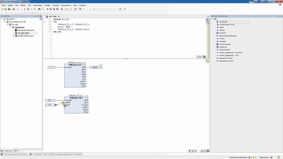Viewport: 283px width, 159px height.
Task: Select the IOModule_U1_4 function block
Action: pyautogui.click(x=75, y=76)
